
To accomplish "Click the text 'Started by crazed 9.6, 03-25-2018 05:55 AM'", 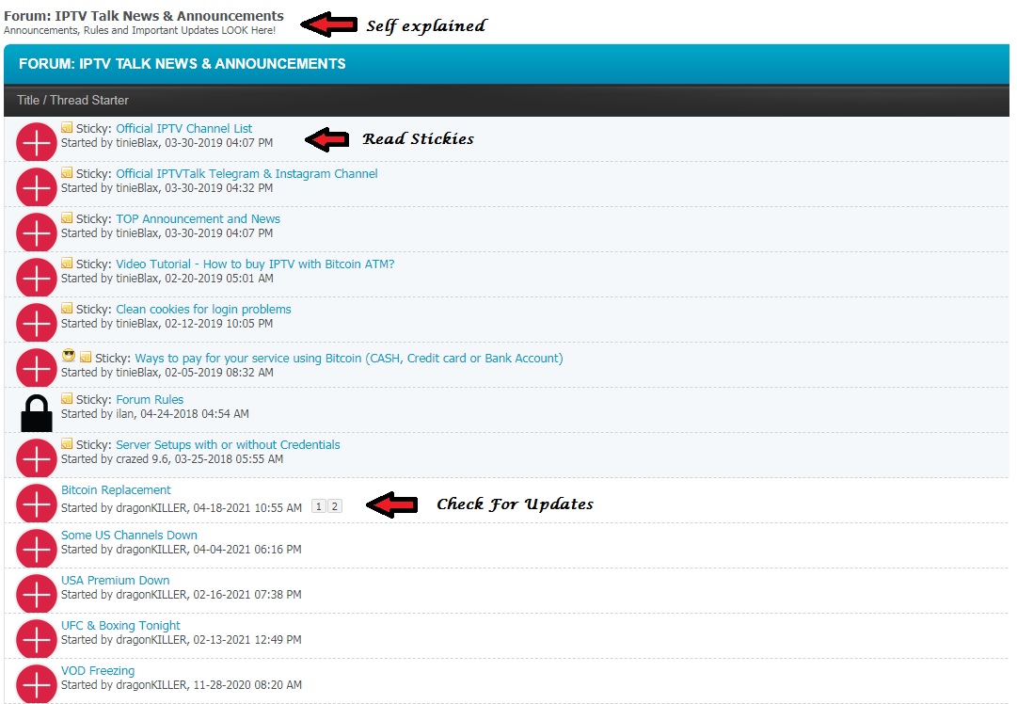I will click(172, 458).
